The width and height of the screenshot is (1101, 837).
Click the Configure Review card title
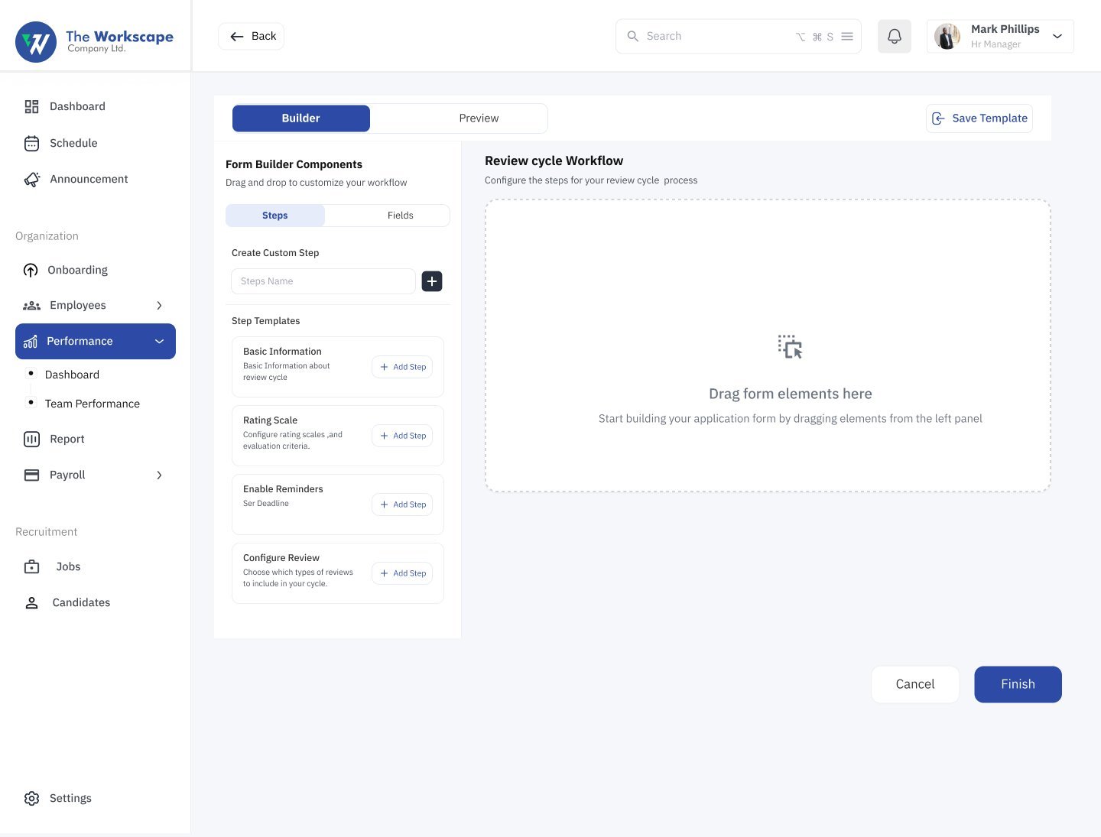click(x=281, y=558)
